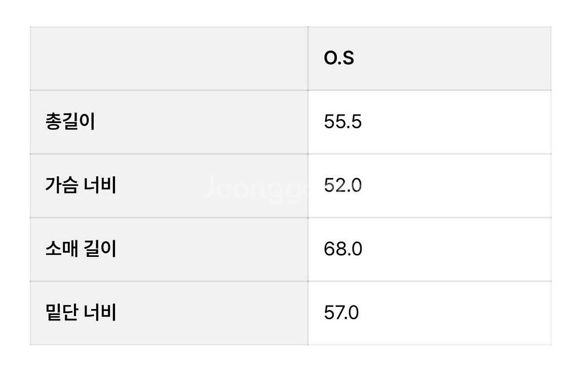Click the table's left border beside 총길이
Image resolution: width=582 pixels, height=380 pixels.
30,122
